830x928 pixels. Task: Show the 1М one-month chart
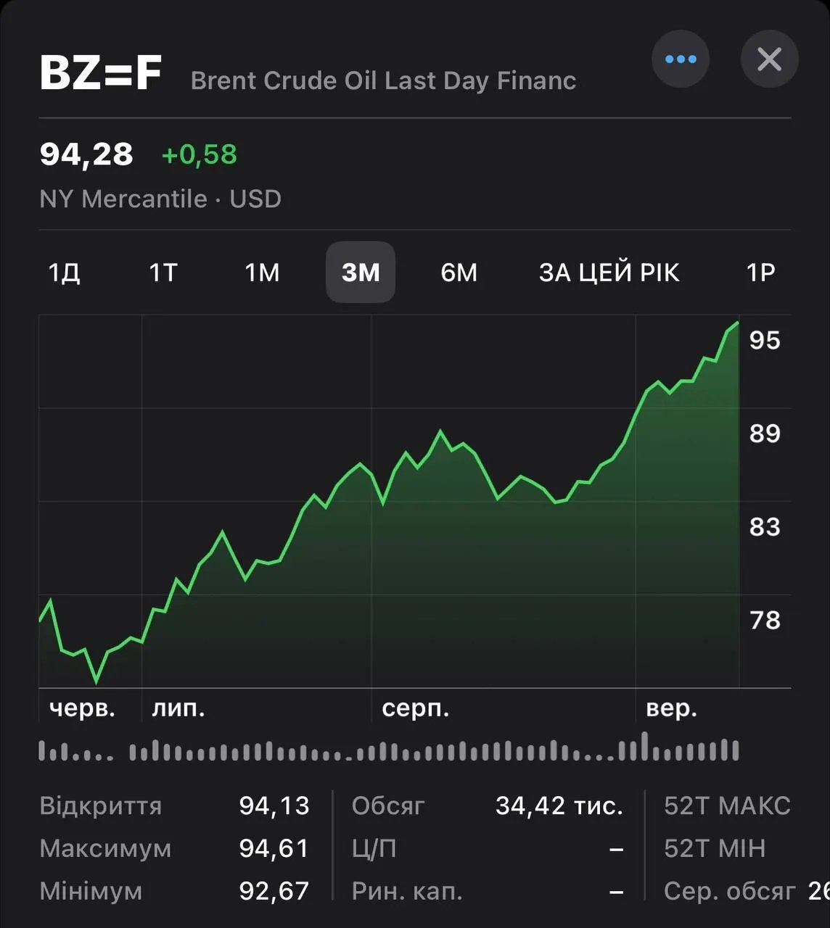(x=262, y=273)
